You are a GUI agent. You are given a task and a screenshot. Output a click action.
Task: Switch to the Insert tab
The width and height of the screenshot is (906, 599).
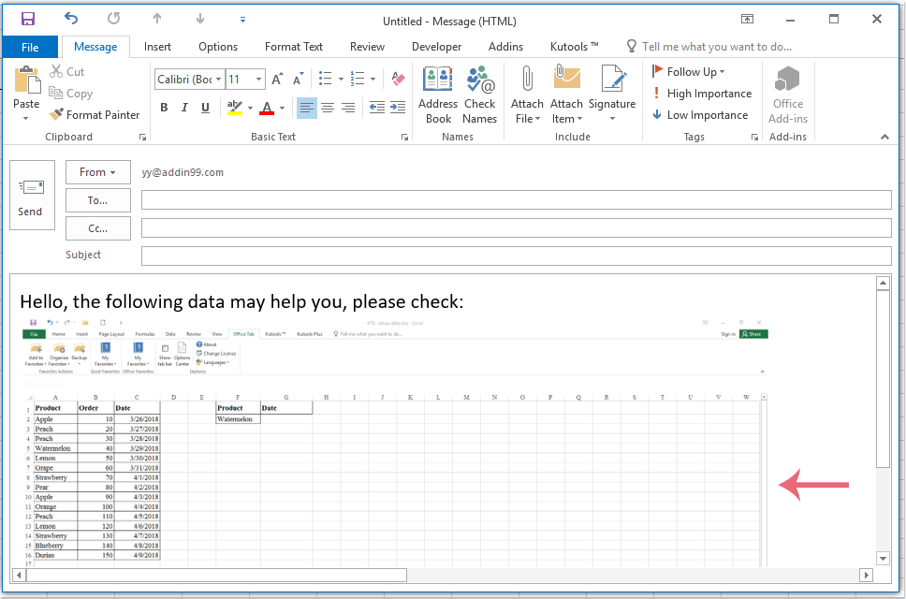pyautogui.click(x=157, y=47)
